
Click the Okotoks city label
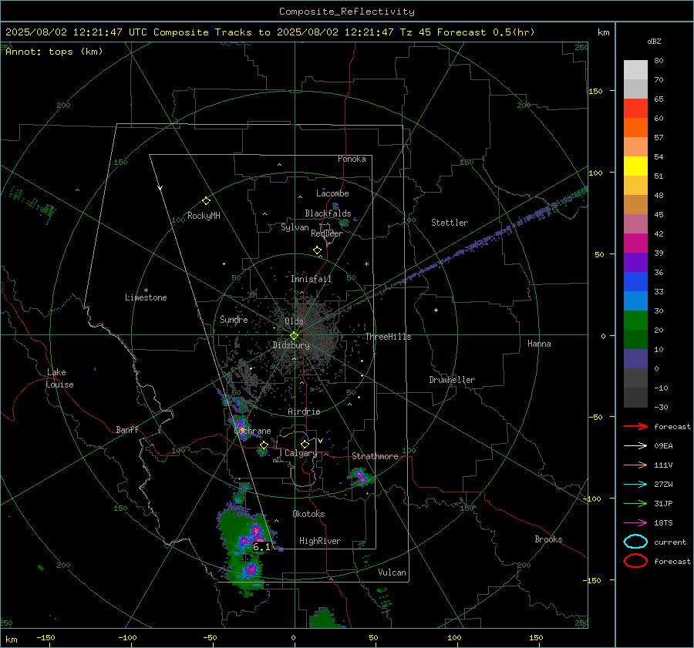308,514
